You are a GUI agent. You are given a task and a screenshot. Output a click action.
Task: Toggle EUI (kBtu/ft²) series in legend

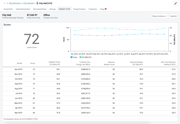pos(85,57)
